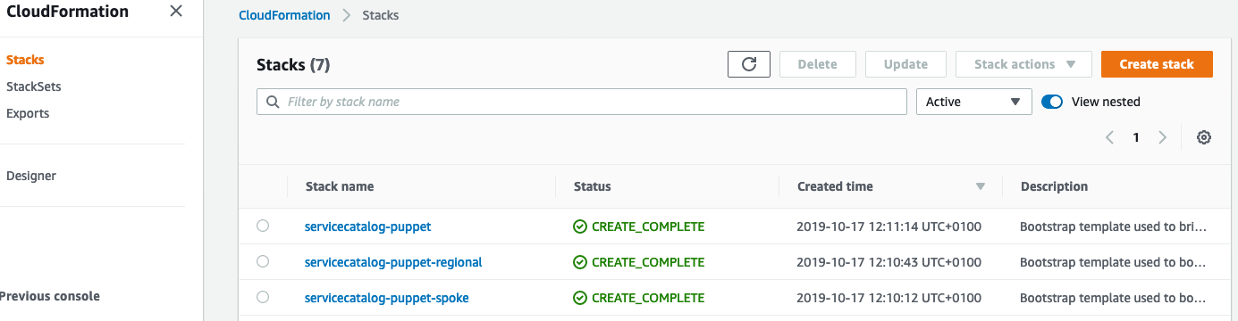Switch to Previous console link
1238x321 pixels.
[x=49, y=296]
